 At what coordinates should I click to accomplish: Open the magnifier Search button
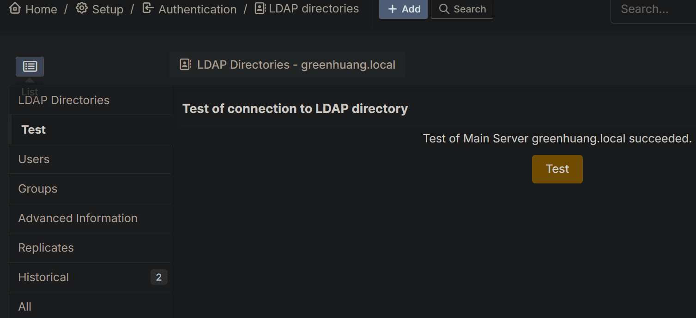[x=462, y=9]
